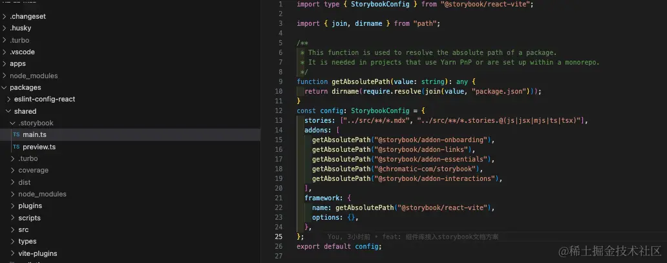Click the TypeScript icon beside preview.ts

click(x=16, y=147)
